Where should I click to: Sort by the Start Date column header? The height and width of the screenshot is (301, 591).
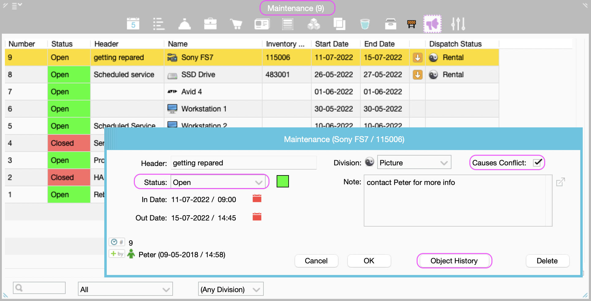[x=332, y=44]
